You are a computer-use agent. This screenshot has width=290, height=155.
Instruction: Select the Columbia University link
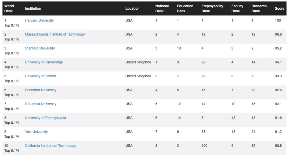(41, 104)
